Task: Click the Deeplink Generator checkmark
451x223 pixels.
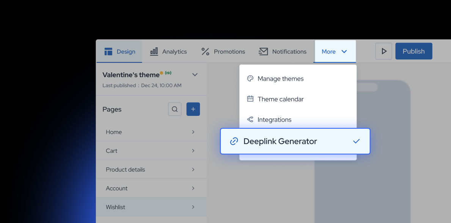Action: (x=357, y=141)
